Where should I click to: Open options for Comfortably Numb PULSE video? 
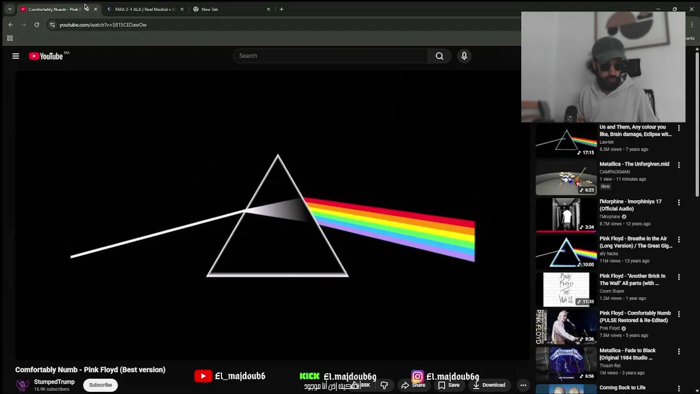point(679,314)
